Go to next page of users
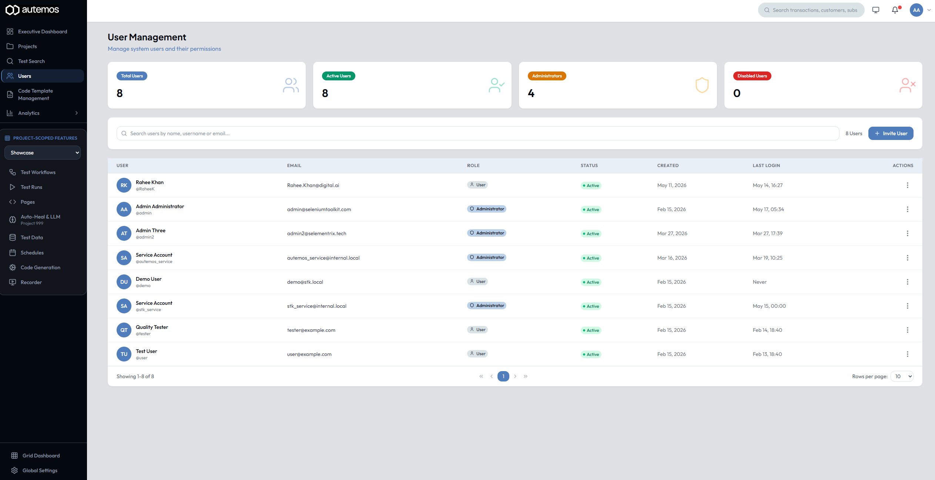 tap(515, 376)
